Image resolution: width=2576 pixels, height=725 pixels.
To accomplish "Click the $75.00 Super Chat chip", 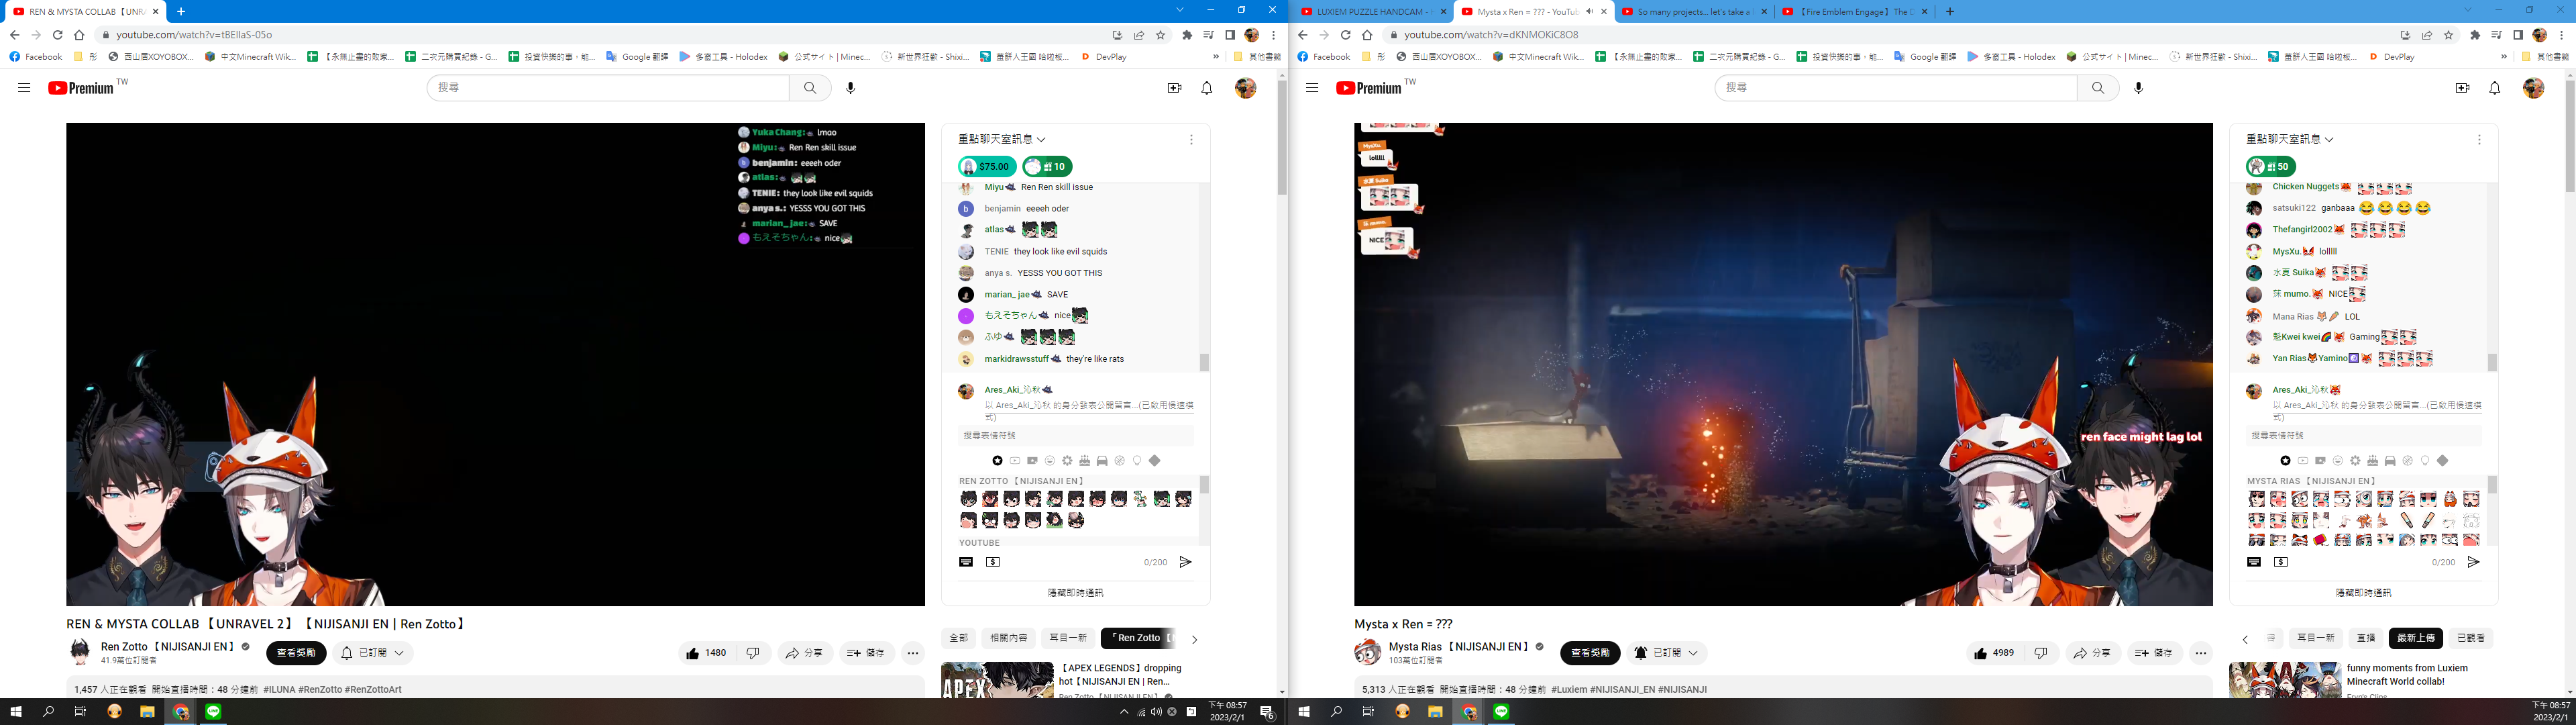I will click(987, 166).
